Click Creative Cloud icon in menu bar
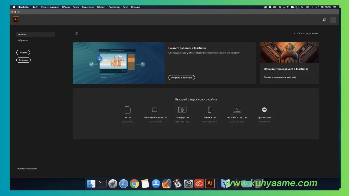 click(x=265, y=7)
